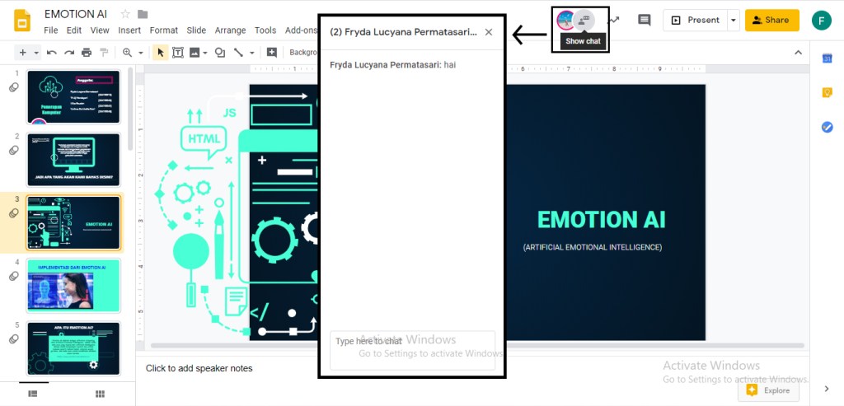
Task: Star the EMOTION AI presentation
Action: coord(125,14)
